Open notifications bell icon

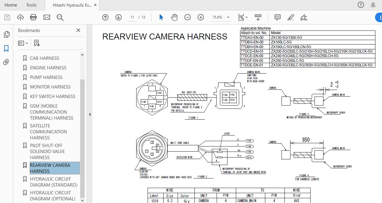coord(373,5)
